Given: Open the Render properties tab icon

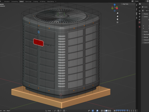Looking at the screenshot, I should click(x=139, y=11).
